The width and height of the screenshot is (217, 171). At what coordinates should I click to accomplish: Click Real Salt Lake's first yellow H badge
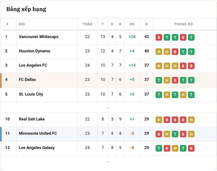coord(159,120)
